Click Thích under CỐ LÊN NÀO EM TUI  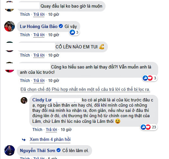click(25, 55)
